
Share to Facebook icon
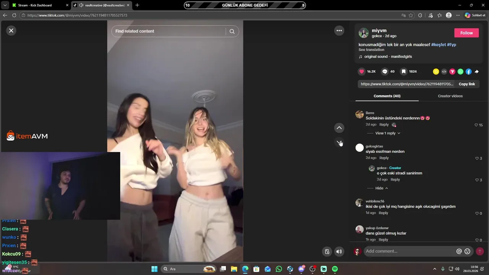coord(468,71)
